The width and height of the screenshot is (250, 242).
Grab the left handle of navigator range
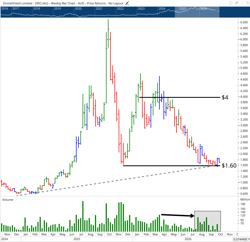point(176,12)
